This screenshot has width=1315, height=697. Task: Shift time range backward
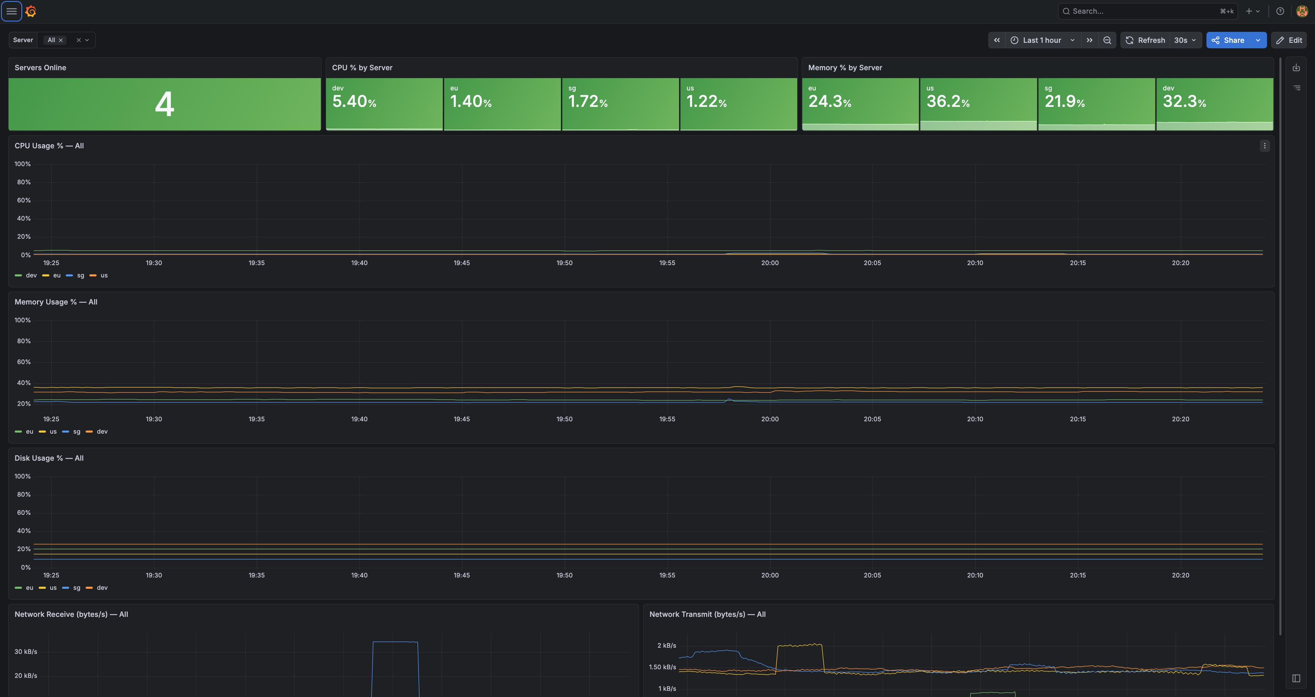[997, 40]
